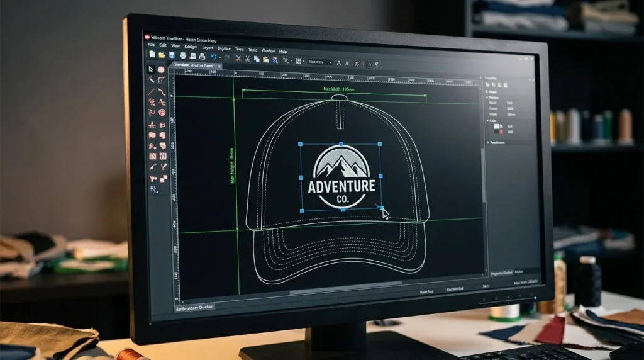Click the ADVENTURE CO. logo on the cap

(341, 177)
